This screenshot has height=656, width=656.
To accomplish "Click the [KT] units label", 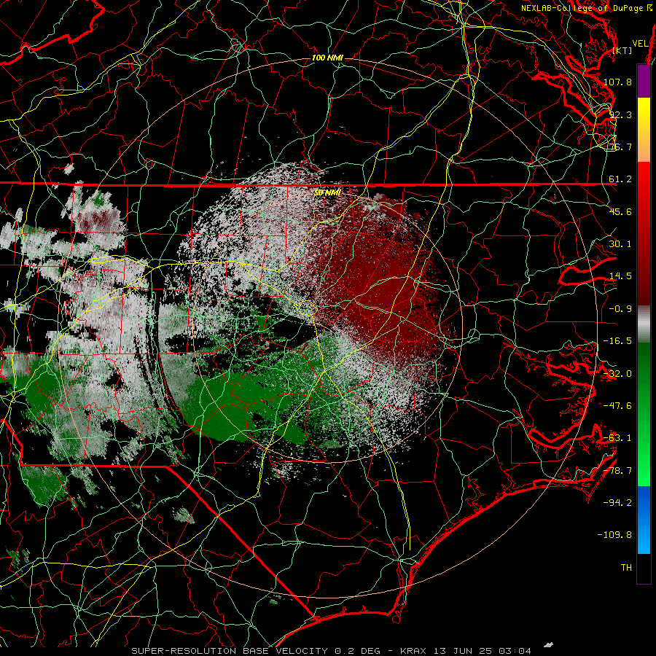I will pos(622,50).
